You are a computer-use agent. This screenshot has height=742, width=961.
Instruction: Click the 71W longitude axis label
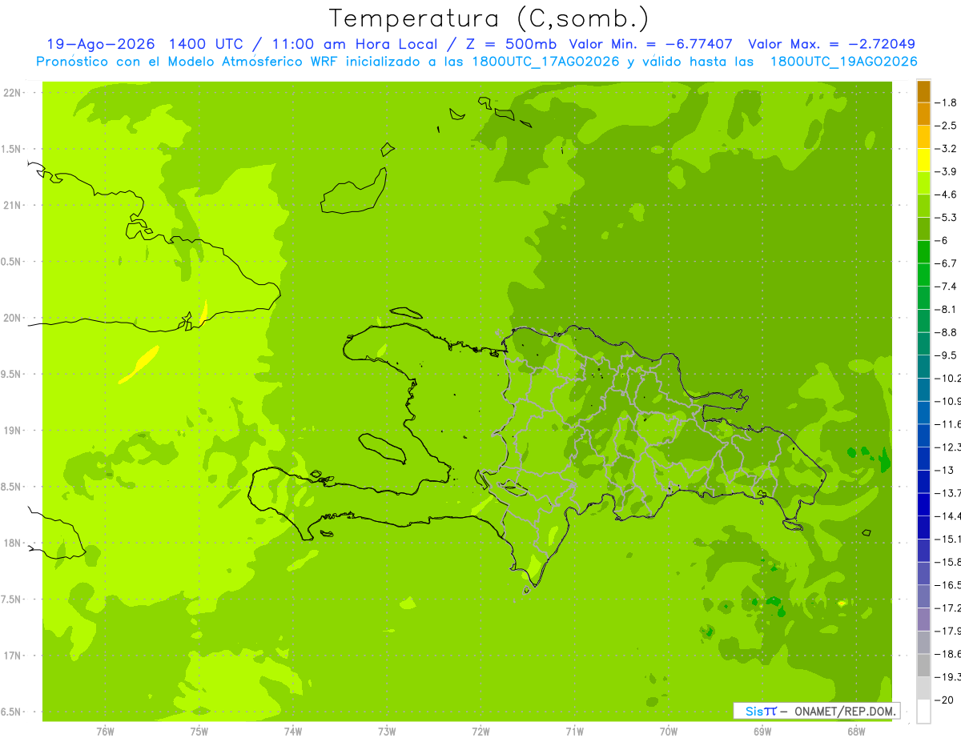[574, 731]
